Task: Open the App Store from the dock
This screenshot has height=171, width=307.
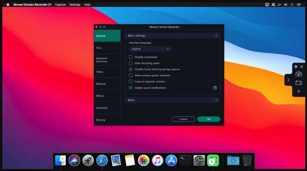Action: tap(171, 160)
